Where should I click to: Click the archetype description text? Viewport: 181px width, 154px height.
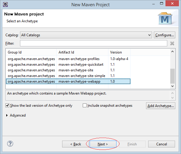57,93
